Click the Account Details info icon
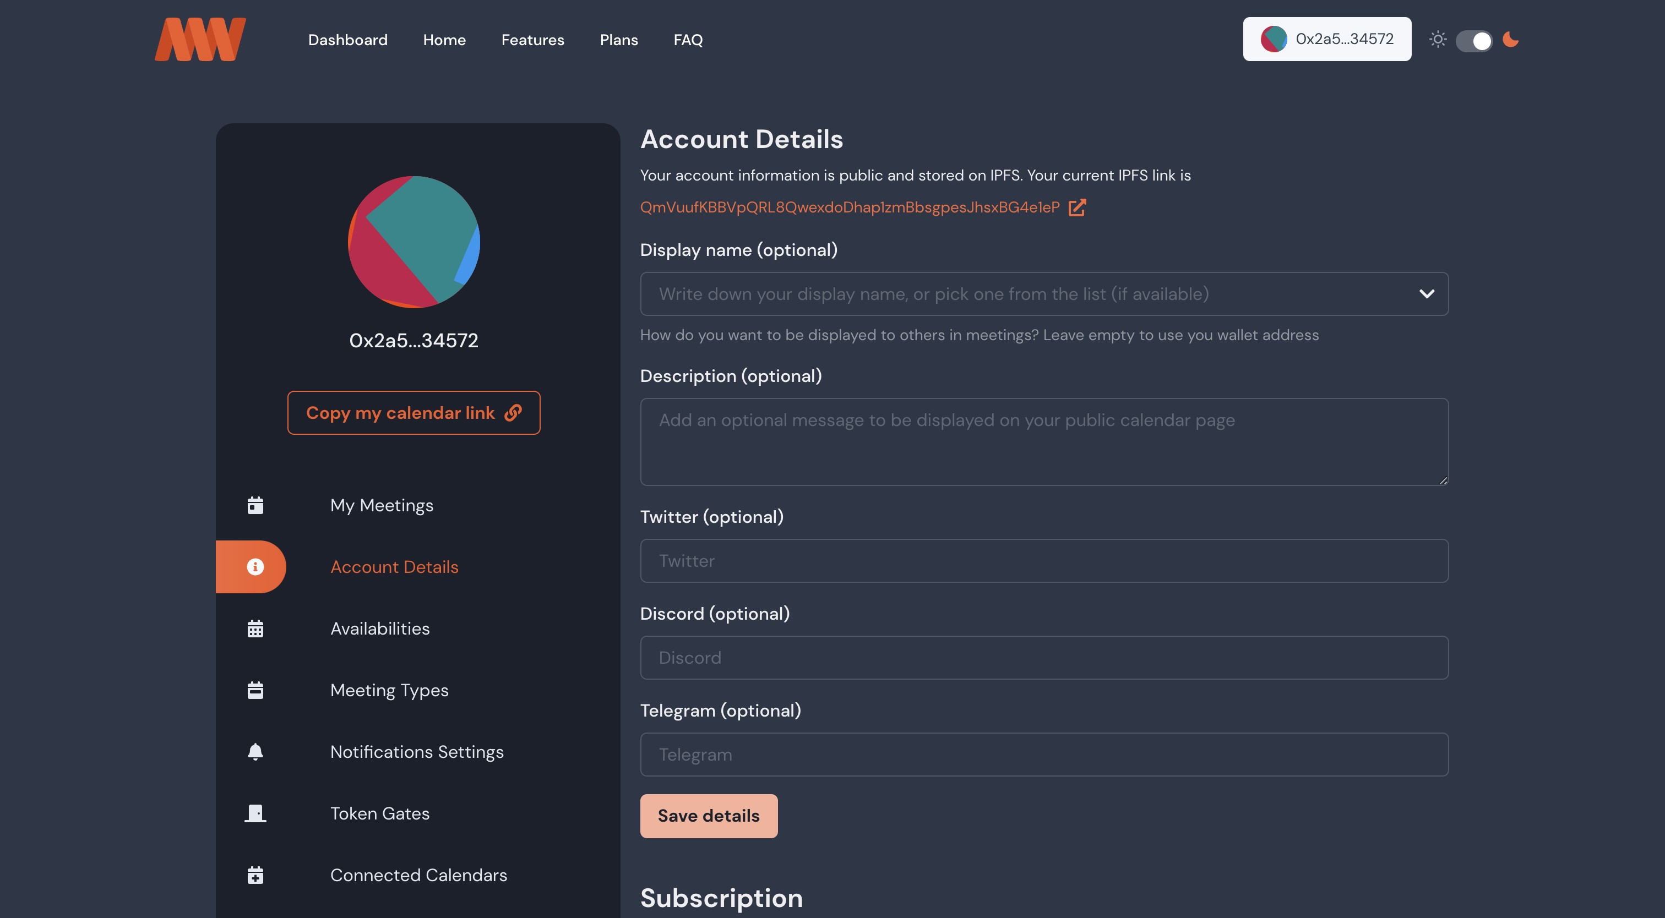Image resolution: width=1665 pixels, height=918 pixels. click(x=255, y=566)
